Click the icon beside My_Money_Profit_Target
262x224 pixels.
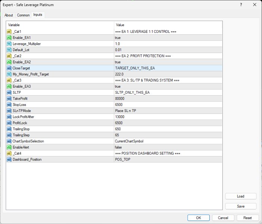point(9,74)
